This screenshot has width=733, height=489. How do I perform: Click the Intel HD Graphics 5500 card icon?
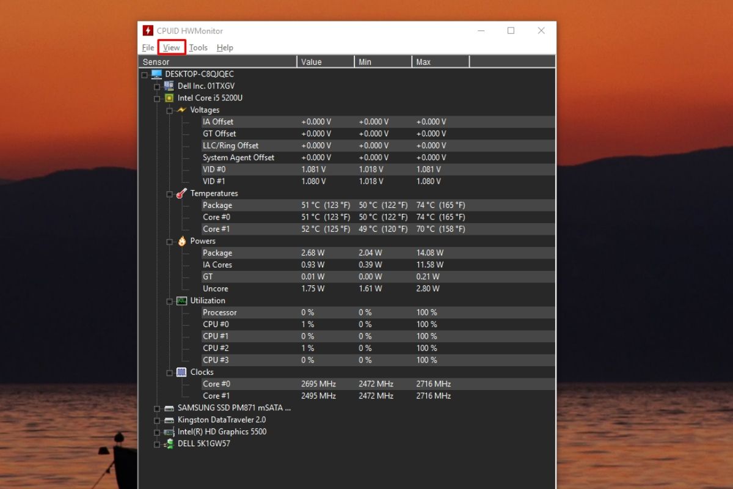(169, 432)
